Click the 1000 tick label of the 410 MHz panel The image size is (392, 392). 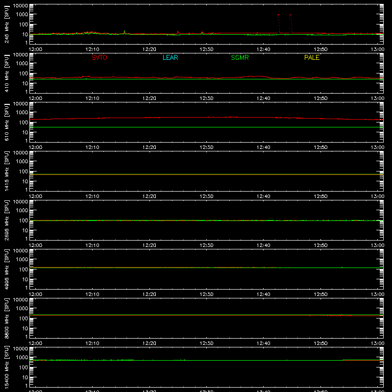pyautogui.click(x=22, y=64)
